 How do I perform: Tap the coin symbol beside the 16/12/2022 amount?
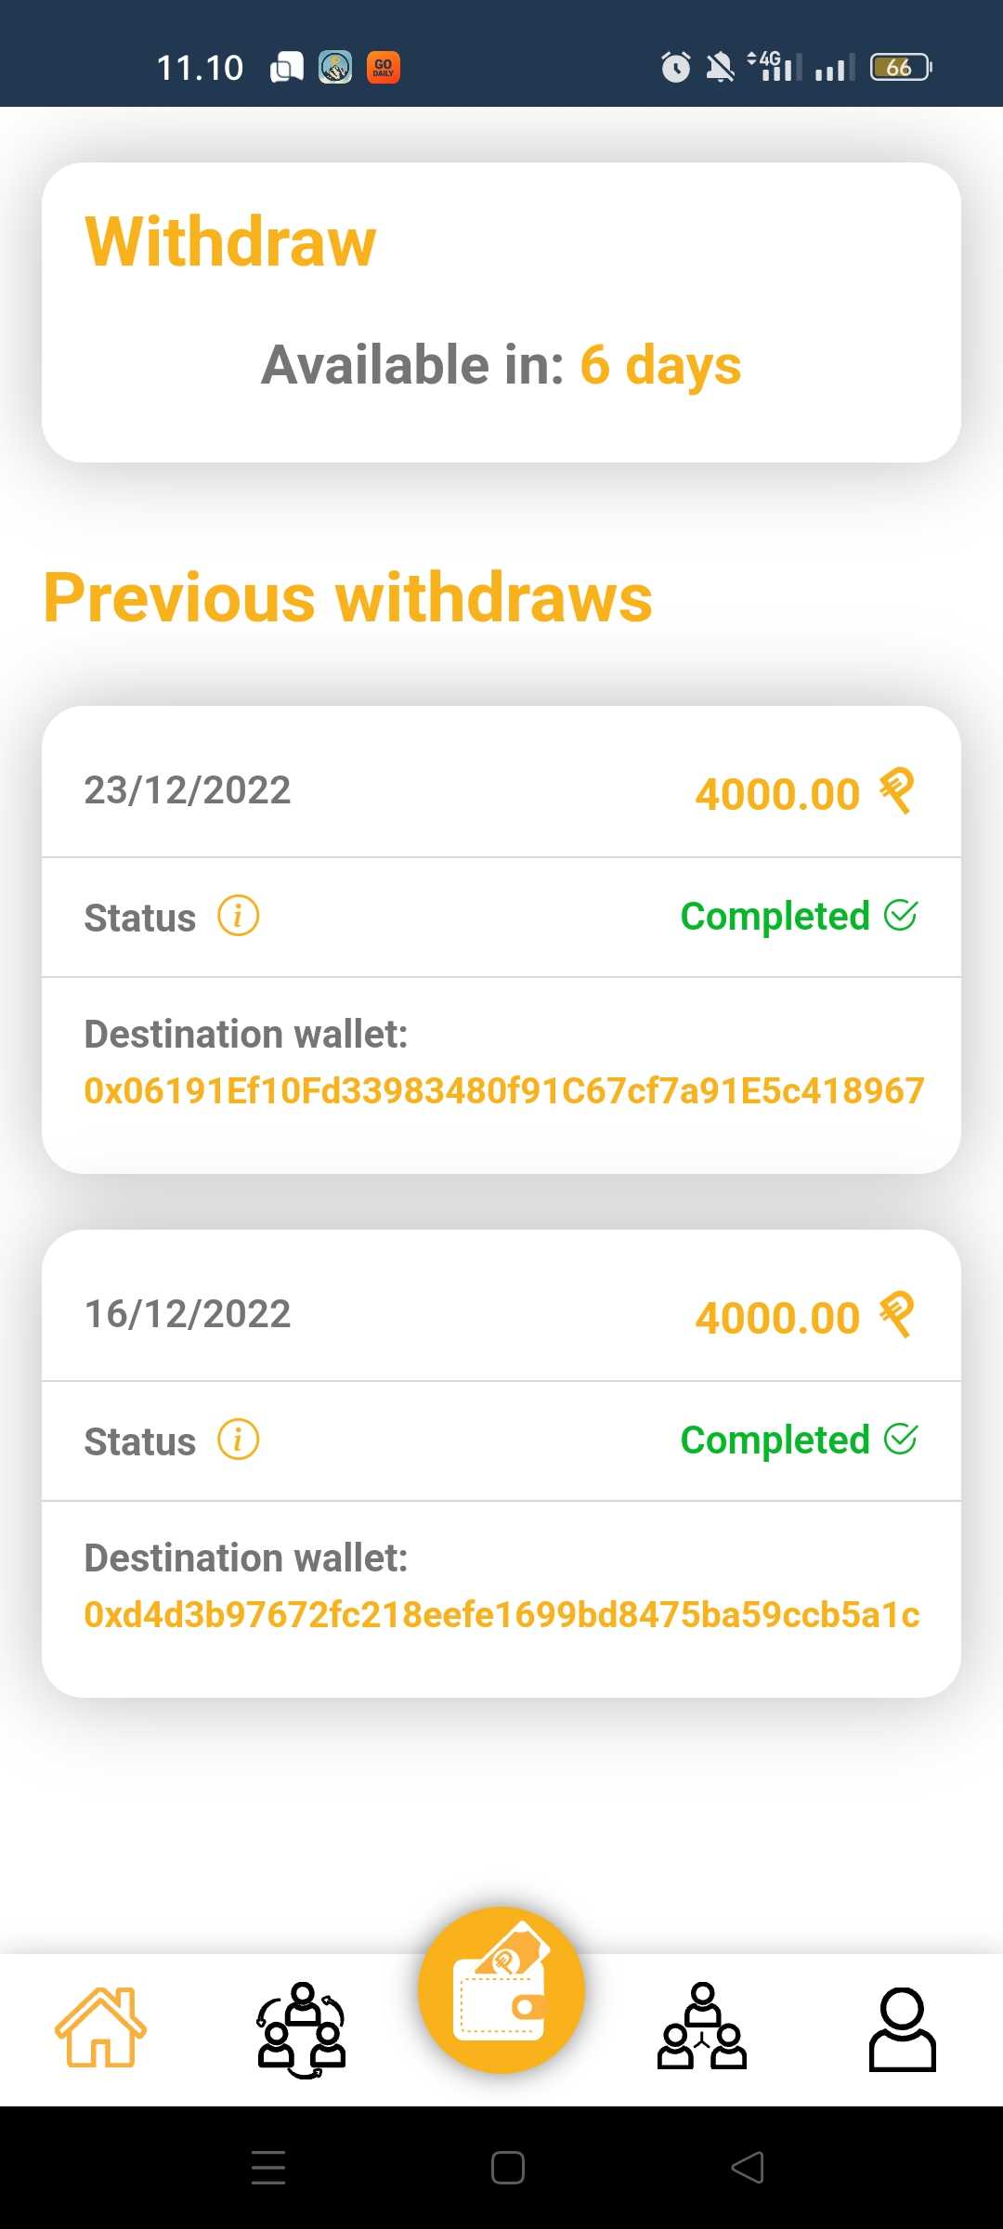897,1315
